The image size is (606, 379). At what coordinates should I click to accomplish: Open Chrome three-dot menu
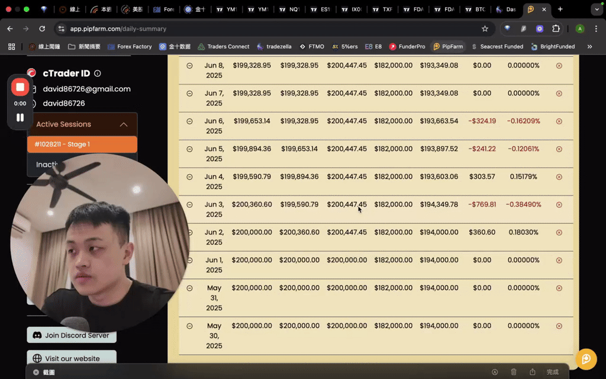(x=596, y=28)
